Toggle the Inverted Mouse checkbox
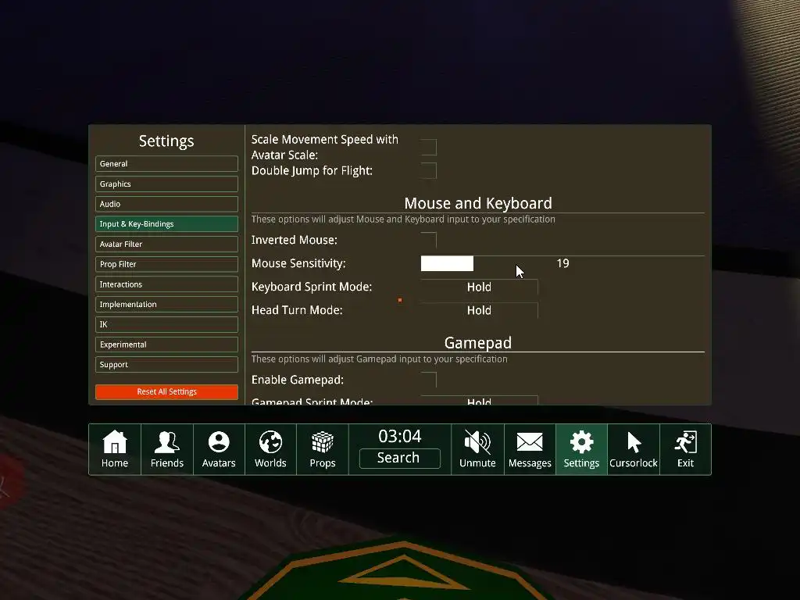 (x=429, y=240)
